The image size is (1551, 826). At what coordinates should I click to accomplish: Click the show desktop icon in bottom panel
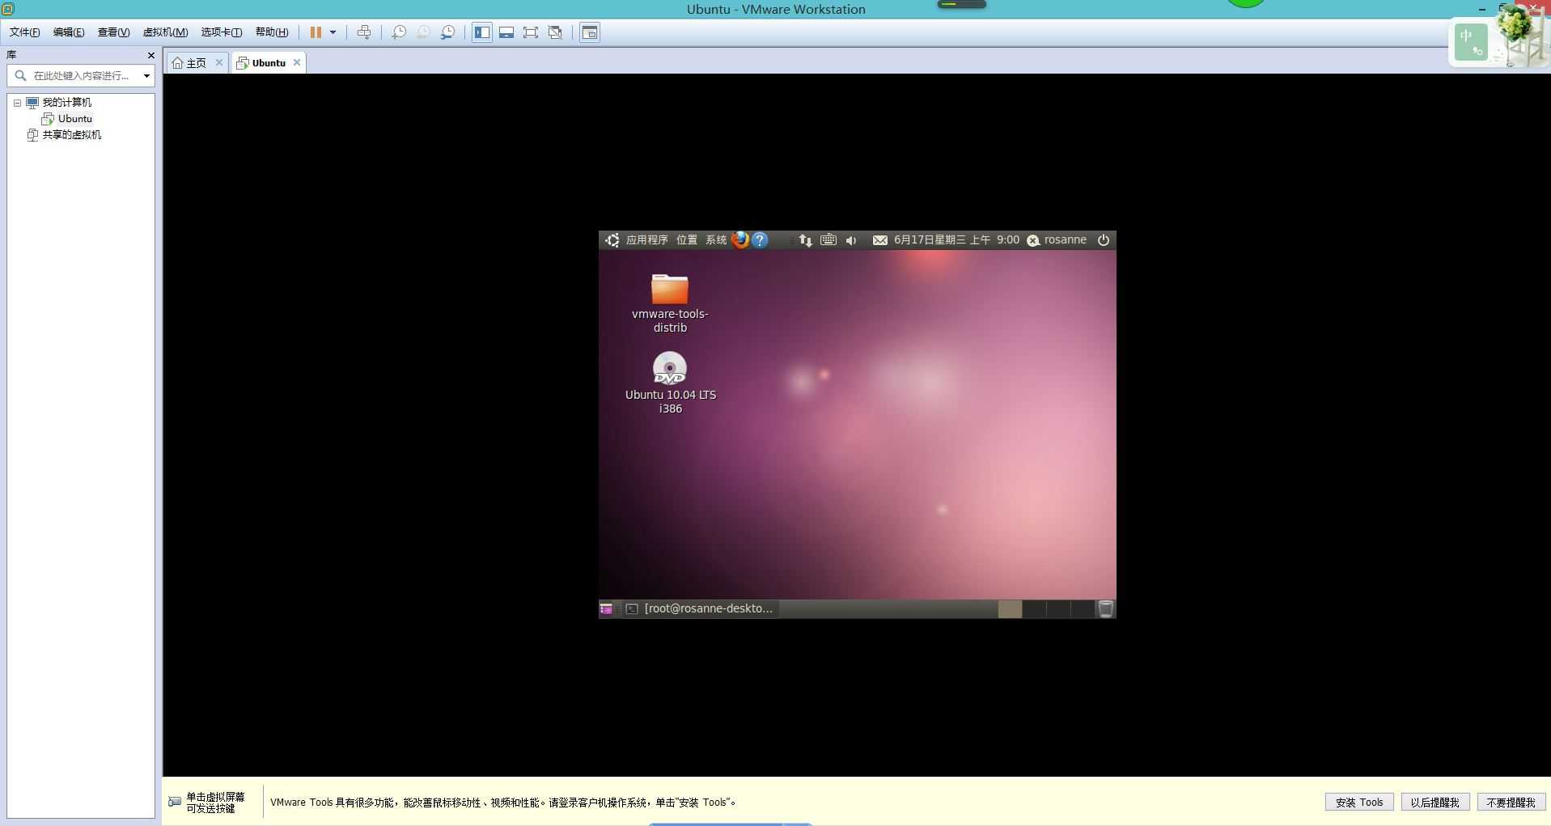click(x=606, y=608)
